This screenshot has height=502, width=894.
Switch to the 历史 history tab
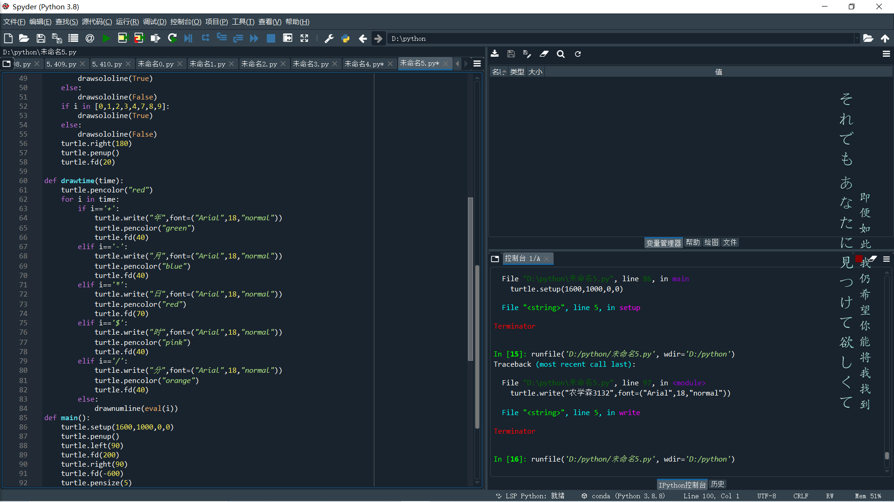(x=717, y=484)
